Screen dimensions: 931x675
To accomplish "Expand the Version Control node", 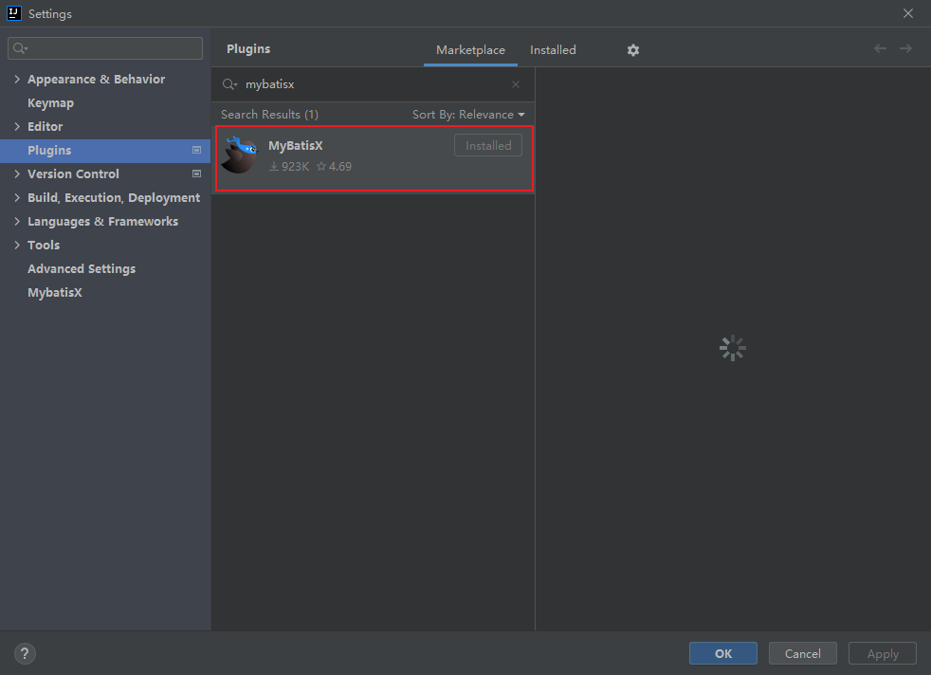I will [x=17, y=173].
